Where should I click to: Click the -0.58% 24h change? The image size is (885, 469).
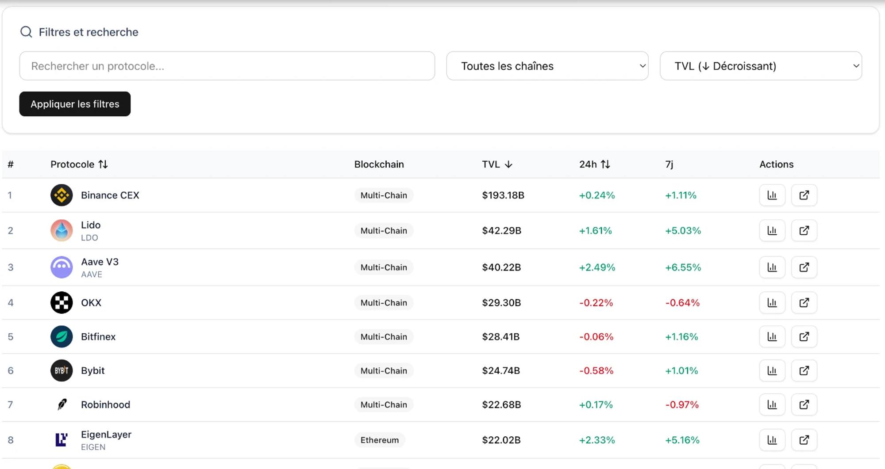[x=596, y=370]
